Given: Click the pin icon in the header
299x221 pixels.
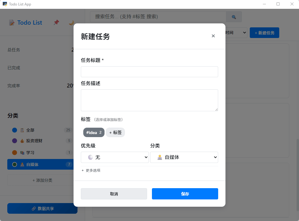Looking at the screenshot, I should (56, 22).
